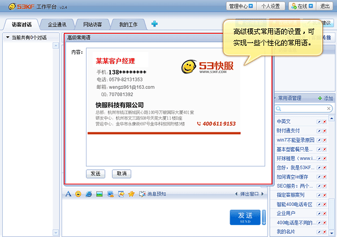Click scroll-down arrow of phrase list scrollbar
The height and width of the screenshot is (237, 337).
[x=331, y=232]
